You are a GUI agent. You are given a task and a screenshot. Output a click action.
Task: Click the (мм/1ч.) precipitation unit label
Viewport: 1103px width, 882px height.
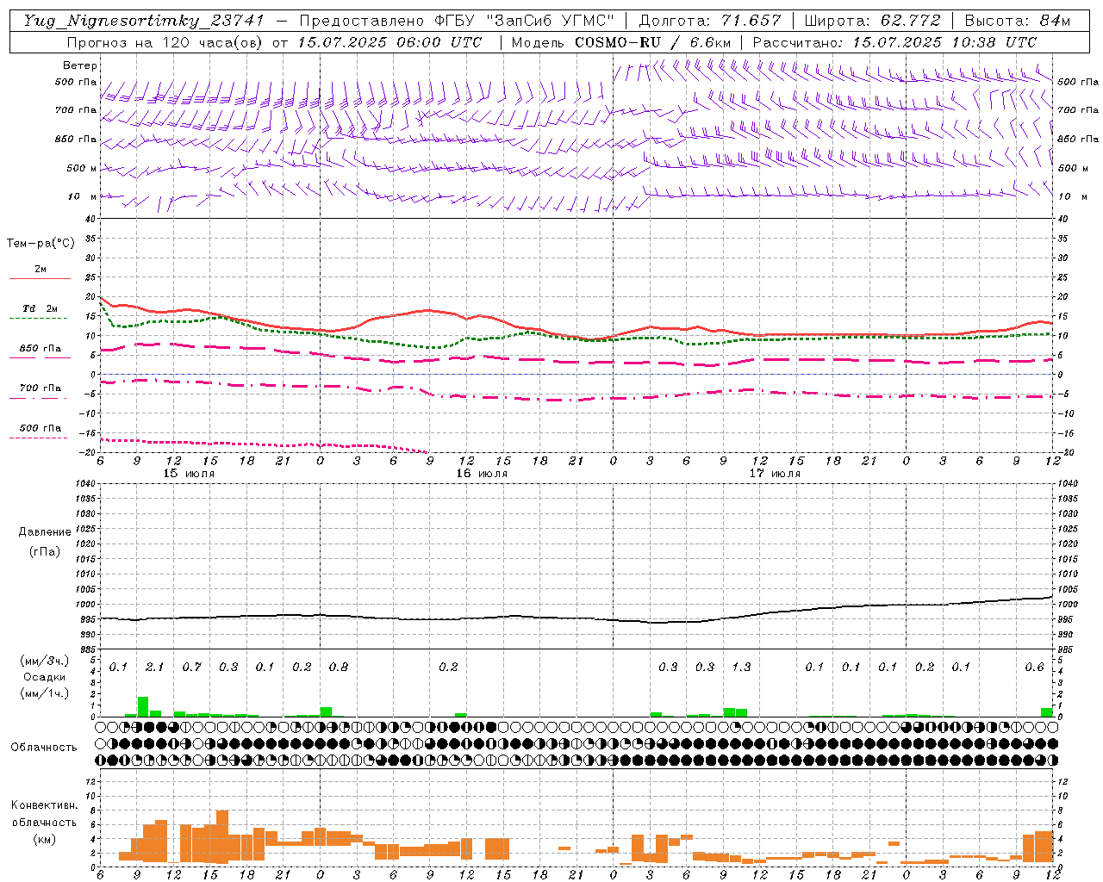45,693
